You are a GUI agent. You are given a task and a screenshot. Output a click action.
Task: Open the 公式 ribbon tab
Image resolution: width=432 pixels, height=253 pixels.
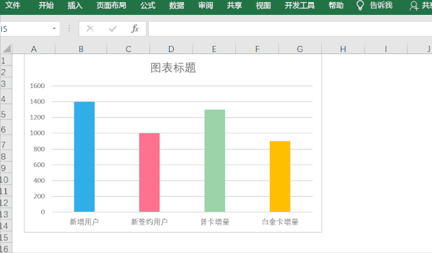click(x=148, y=5)
